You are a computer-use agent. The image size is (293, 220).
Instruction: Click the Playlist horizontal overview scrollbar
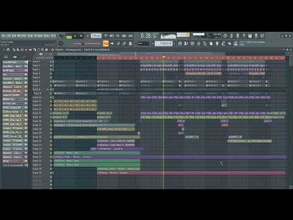140,54
